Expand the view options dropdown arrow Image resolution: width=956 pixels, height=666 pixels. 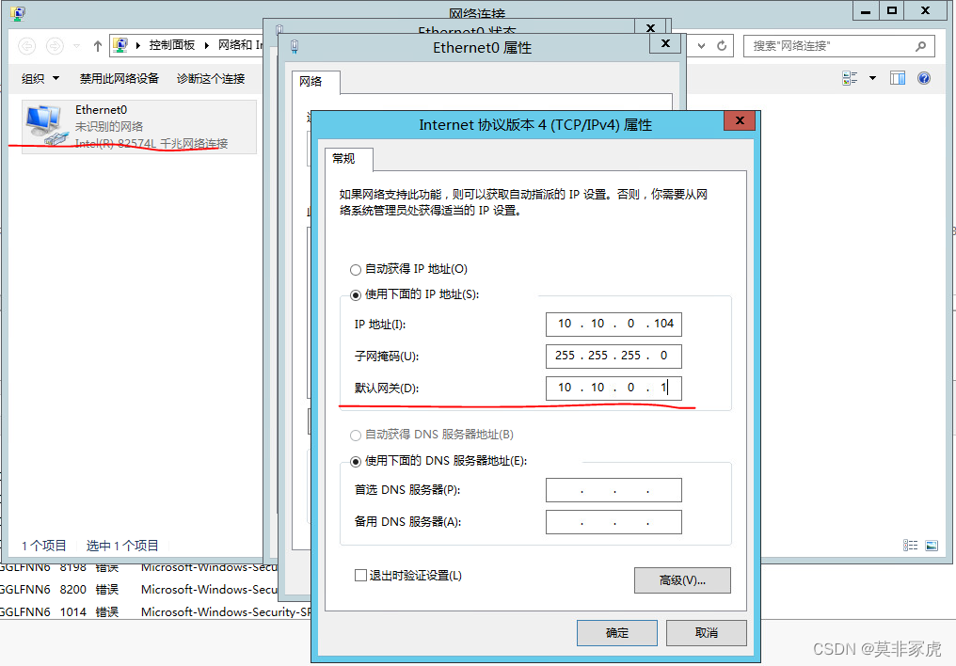[872, 78]
